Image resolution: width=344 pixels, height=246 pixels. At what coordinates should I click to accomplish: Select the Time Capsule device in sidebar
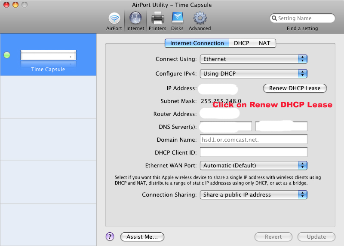48,55
